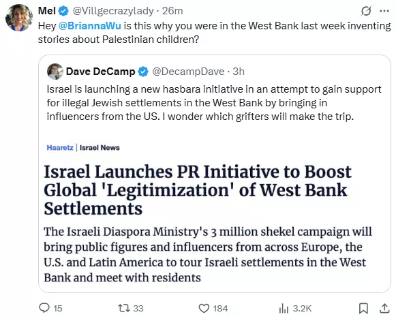Open Mel's profile picture

[x=19, y=18]
